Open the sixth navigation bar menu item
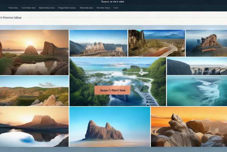The height and width of the screenshot is (152, 227). point(103,7)
